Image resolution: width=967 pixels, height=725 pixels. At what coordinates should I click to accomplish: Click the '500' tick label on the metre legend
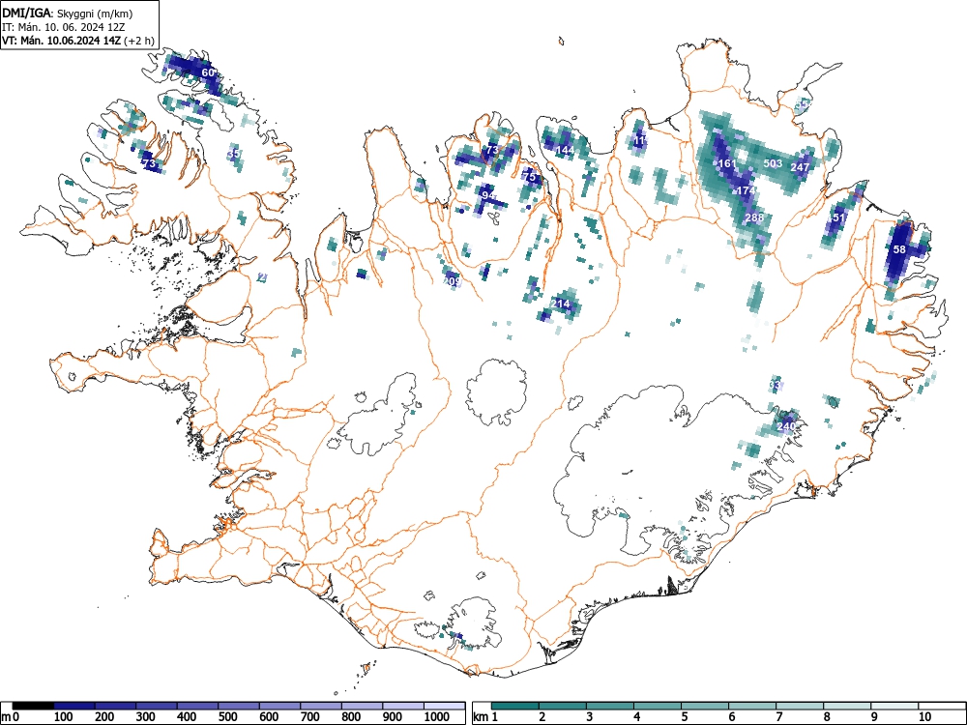click(x=228, y=716)
